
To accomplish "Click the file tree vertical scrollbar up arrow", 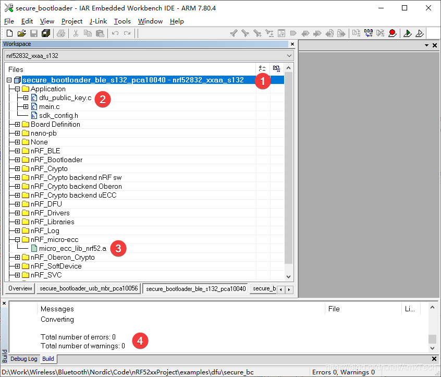I will (289, 68).
